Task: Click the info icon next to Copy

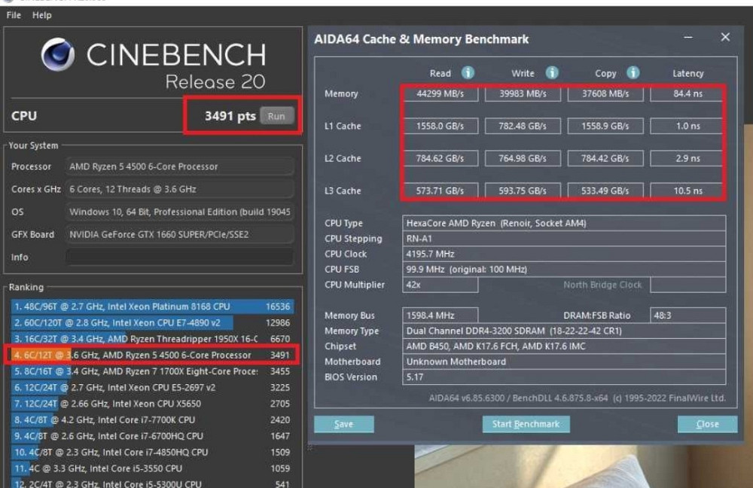Action: [x=633, y=73]
